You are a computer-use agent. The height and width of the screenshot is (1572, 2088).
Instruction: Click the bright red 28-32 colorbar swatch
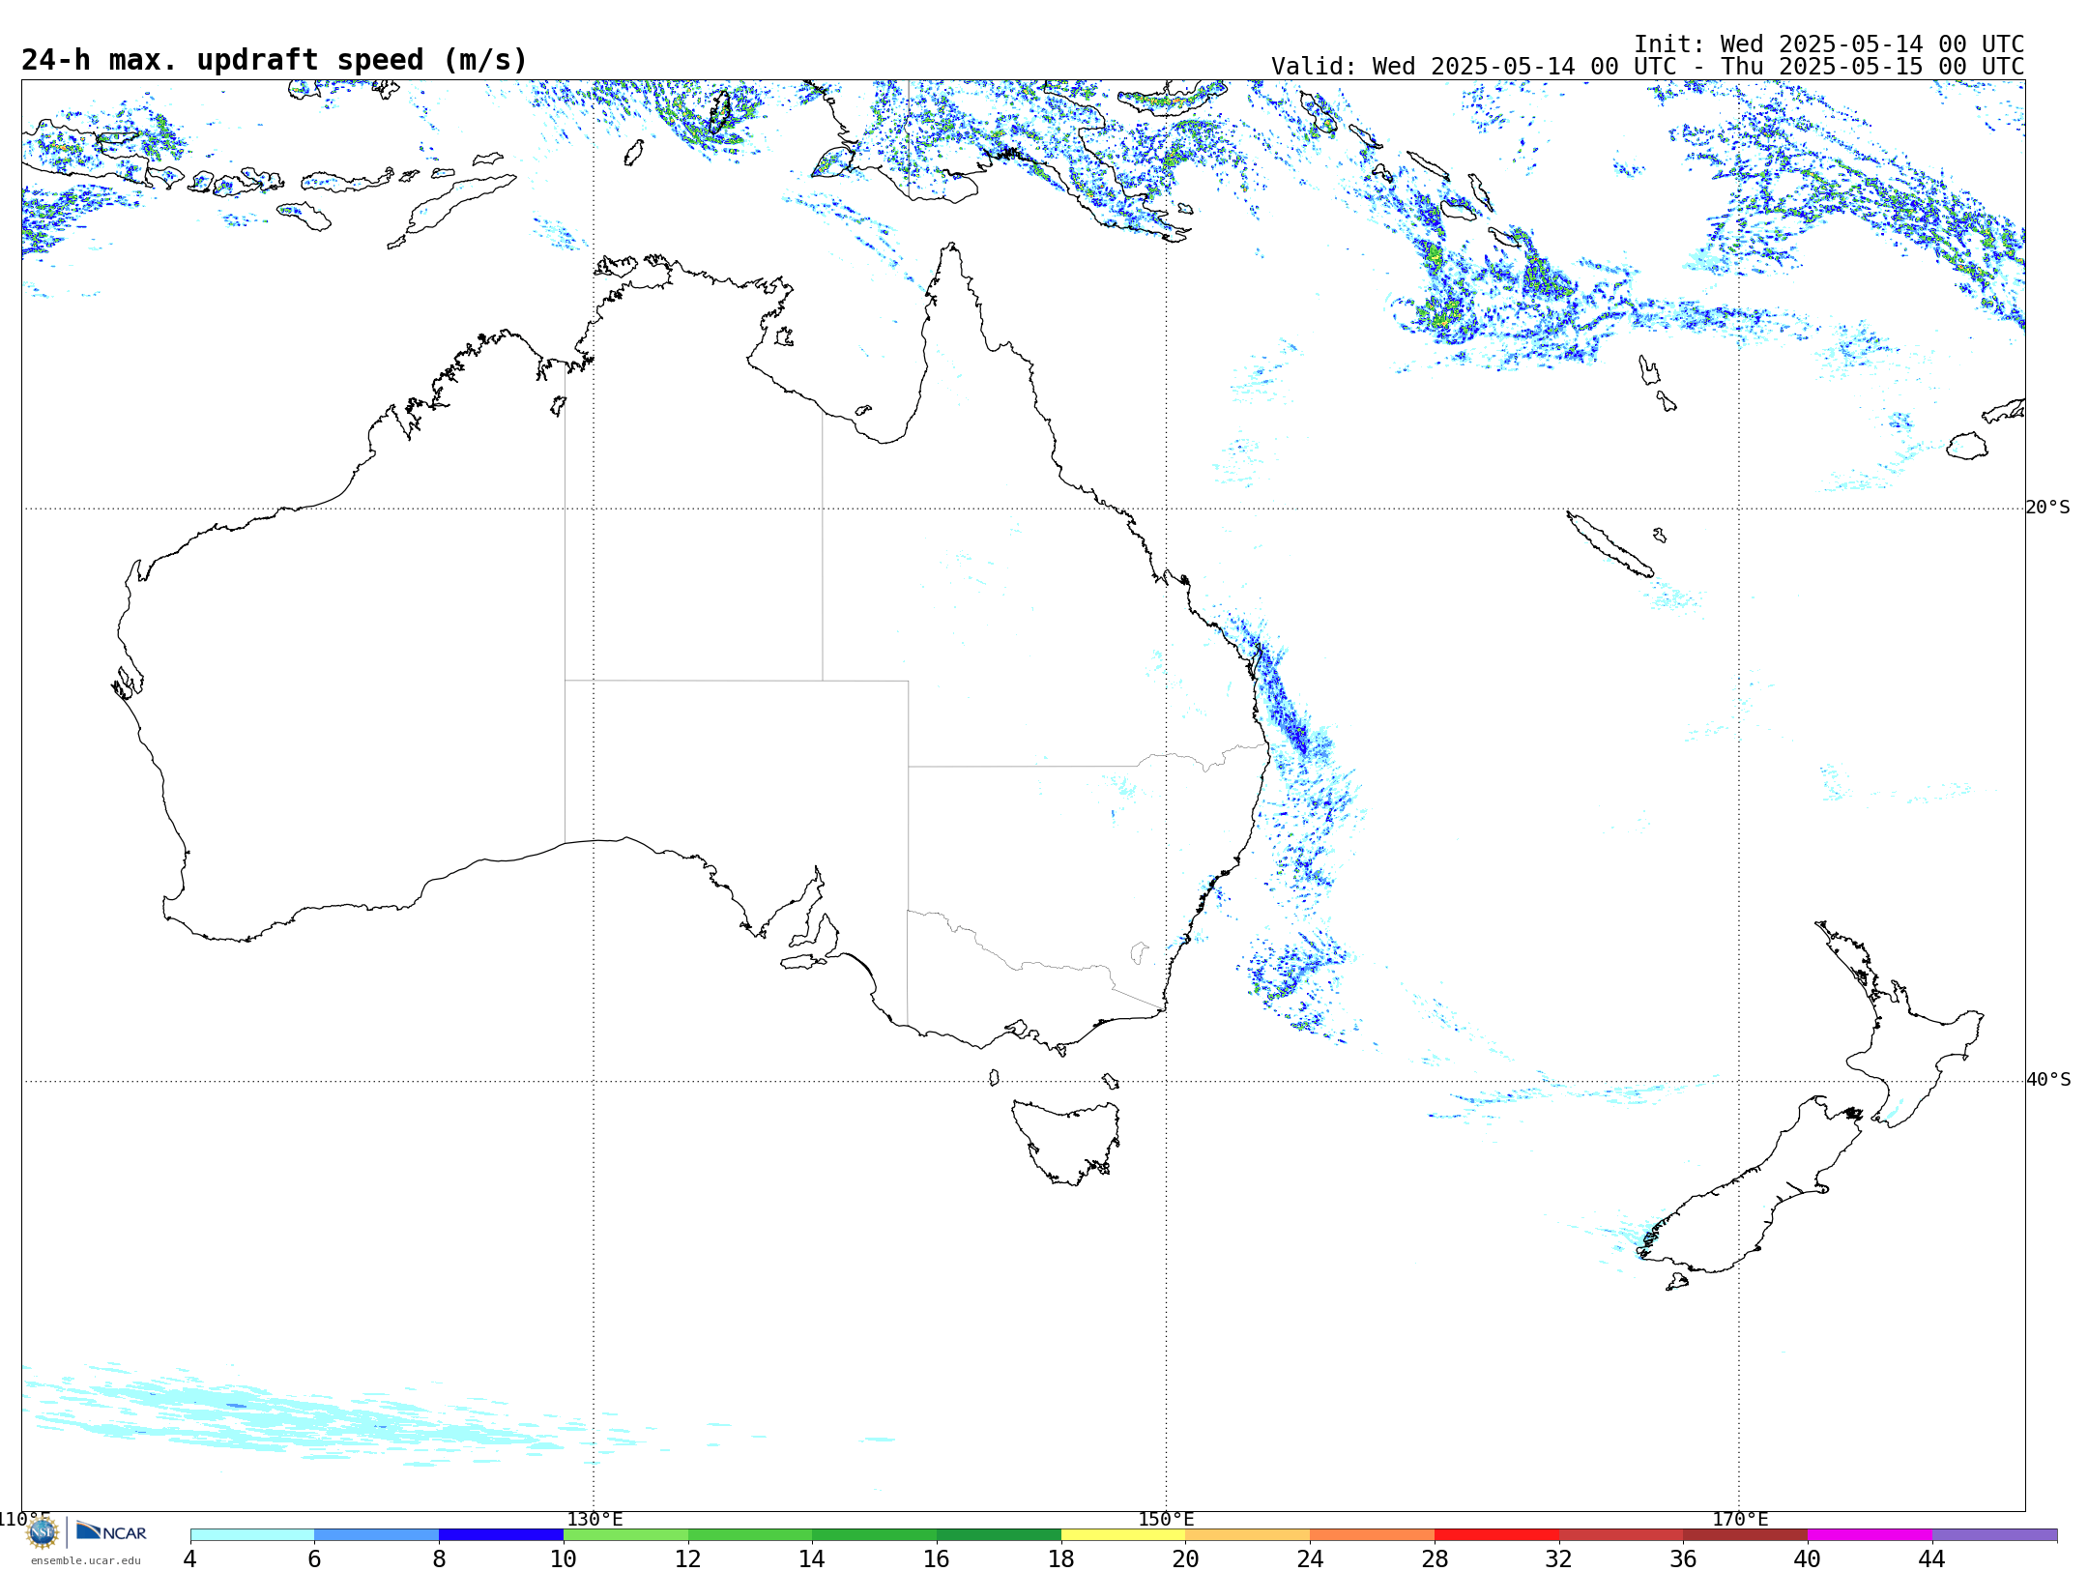coord(1497,1535)
